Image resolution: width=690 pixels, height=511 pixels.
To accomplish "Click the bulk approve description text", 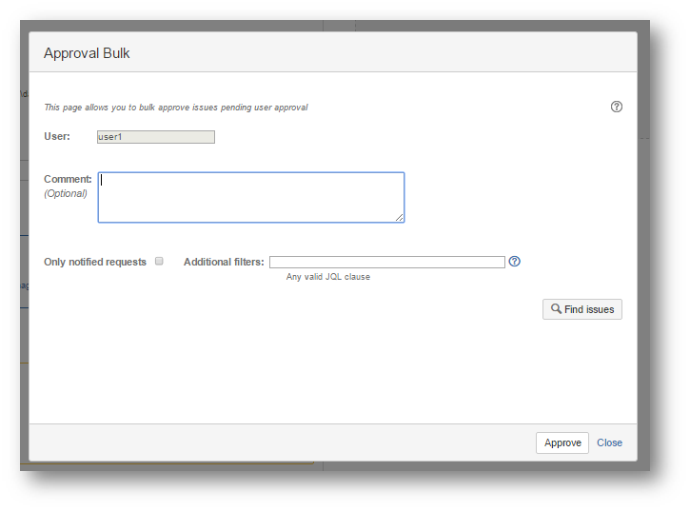I will click(x=175, y=108).
